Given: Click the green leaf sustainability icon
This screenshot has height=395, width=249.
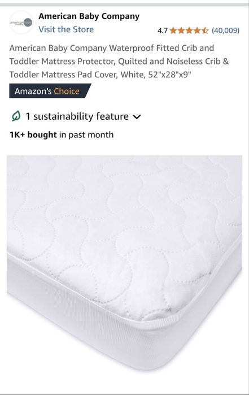Looking at the screenshot, I should coord(16,116).
